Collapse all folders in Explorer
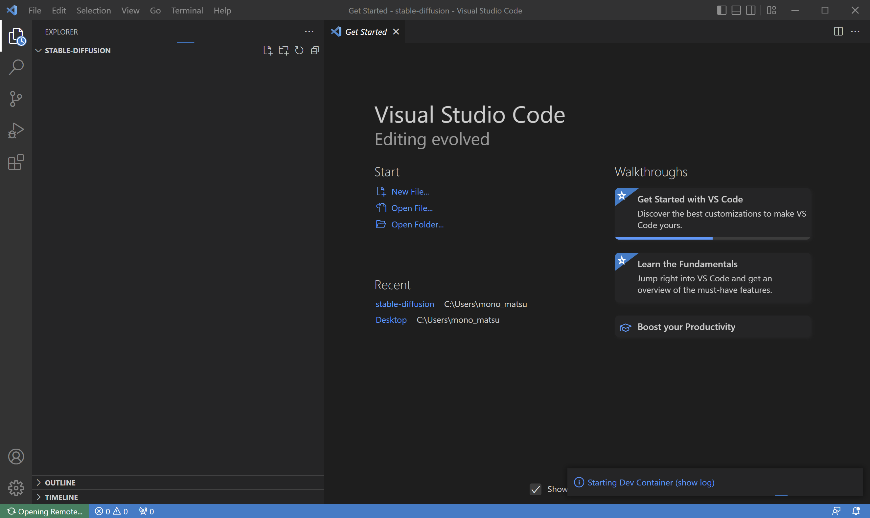 [x=315, y=51]
